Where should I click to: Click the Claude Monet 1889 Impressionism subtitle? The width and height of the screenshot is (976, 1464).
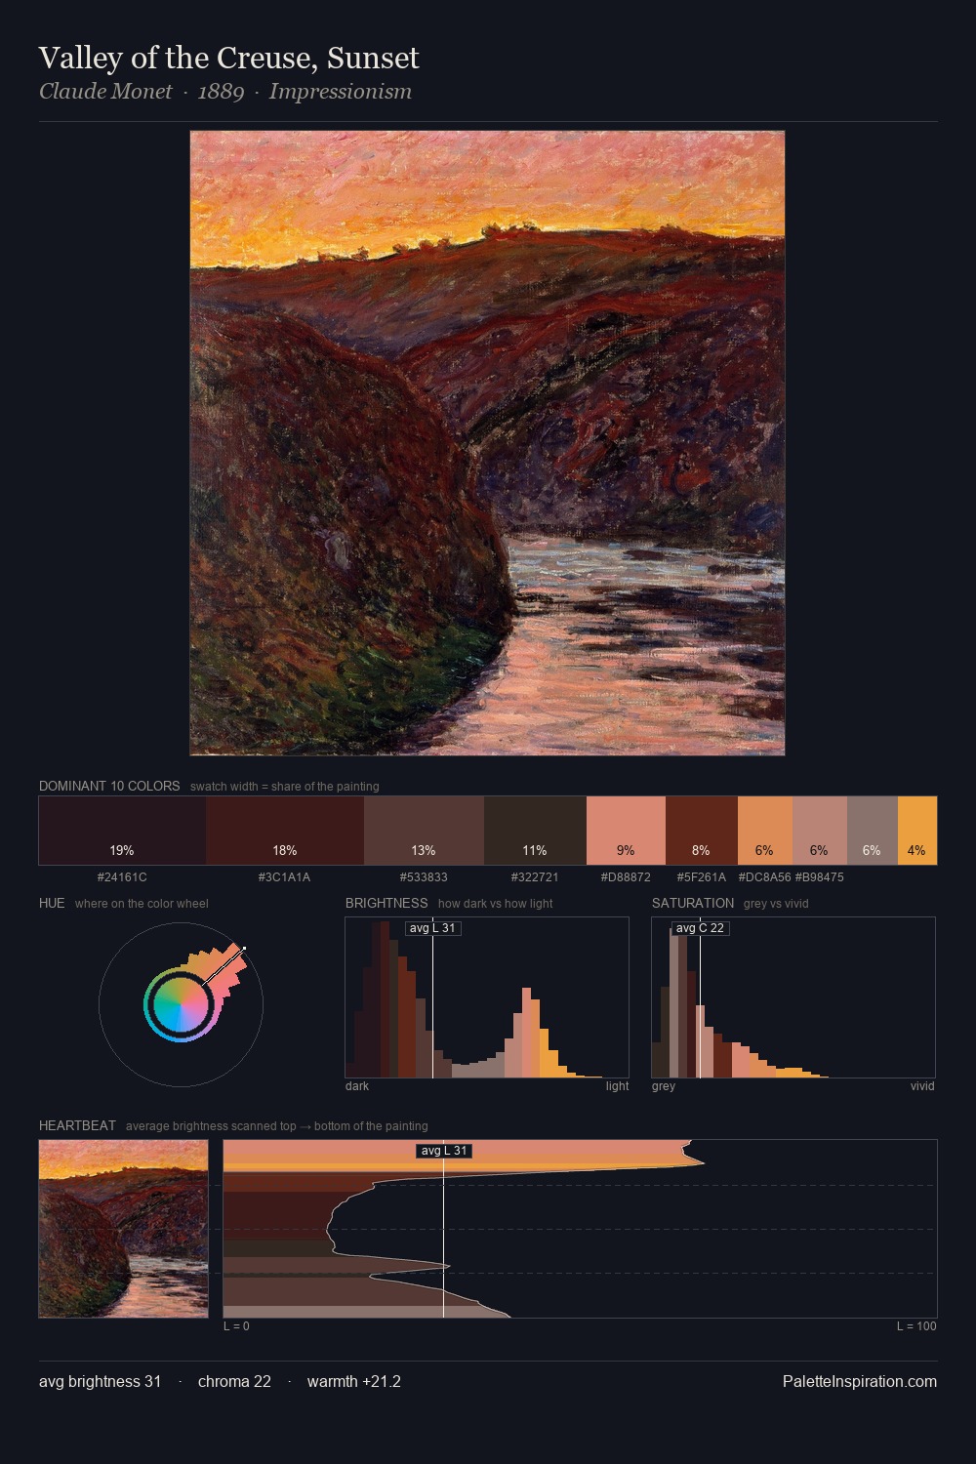click(225, 92)
